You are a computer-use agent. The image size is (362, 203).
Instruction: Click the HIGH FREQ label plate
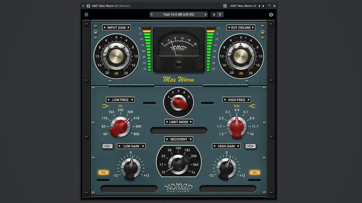[237, 100]
